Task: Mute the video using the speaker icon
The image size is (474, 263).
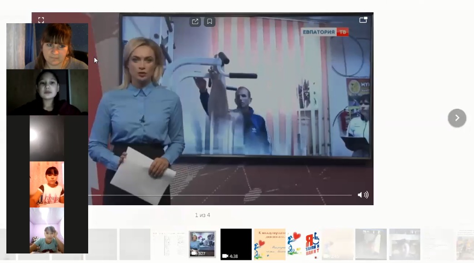Action: pos(363,195)
